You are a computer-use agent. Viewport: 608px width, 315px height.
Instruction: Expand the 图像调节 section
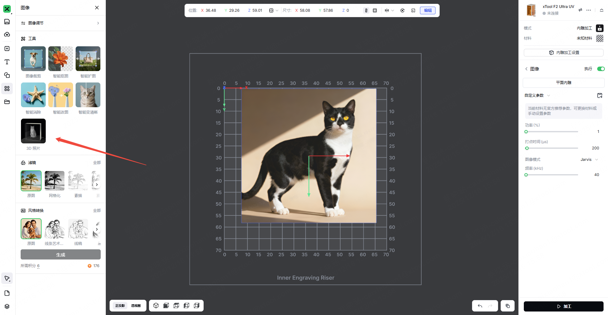point(60,23)
